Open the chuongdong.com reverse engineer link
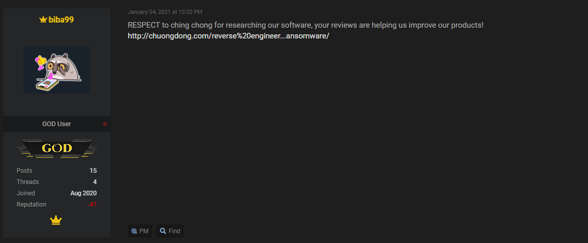The image size is (588, 243). coord(228,36)
